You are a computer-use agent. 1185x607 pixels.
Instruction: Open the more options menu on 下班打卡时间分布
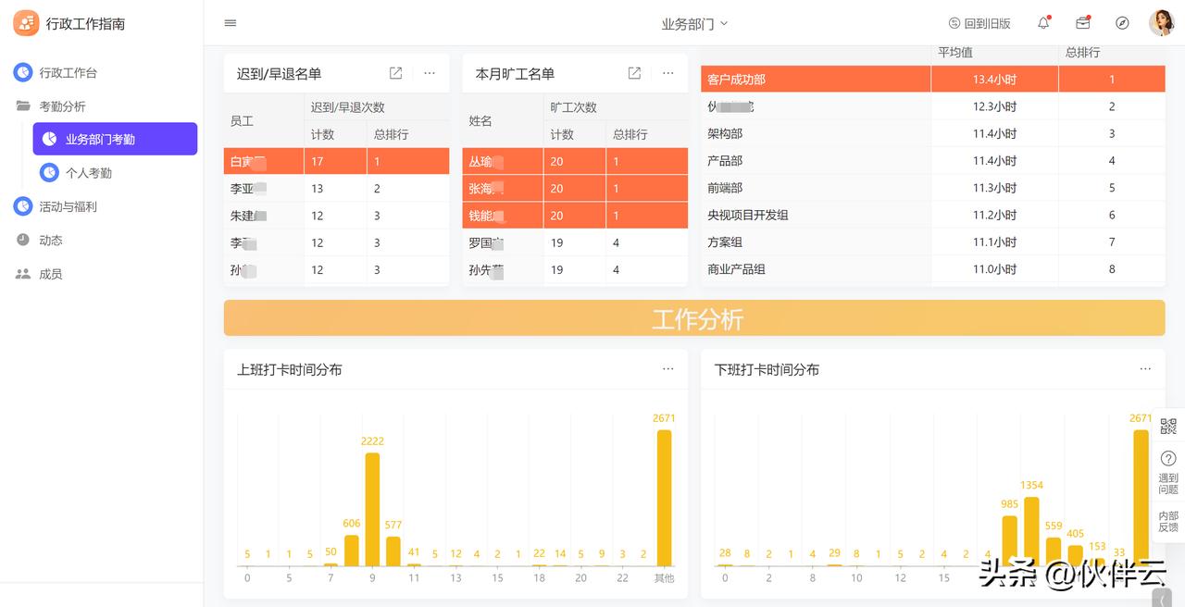(1146, 368)
